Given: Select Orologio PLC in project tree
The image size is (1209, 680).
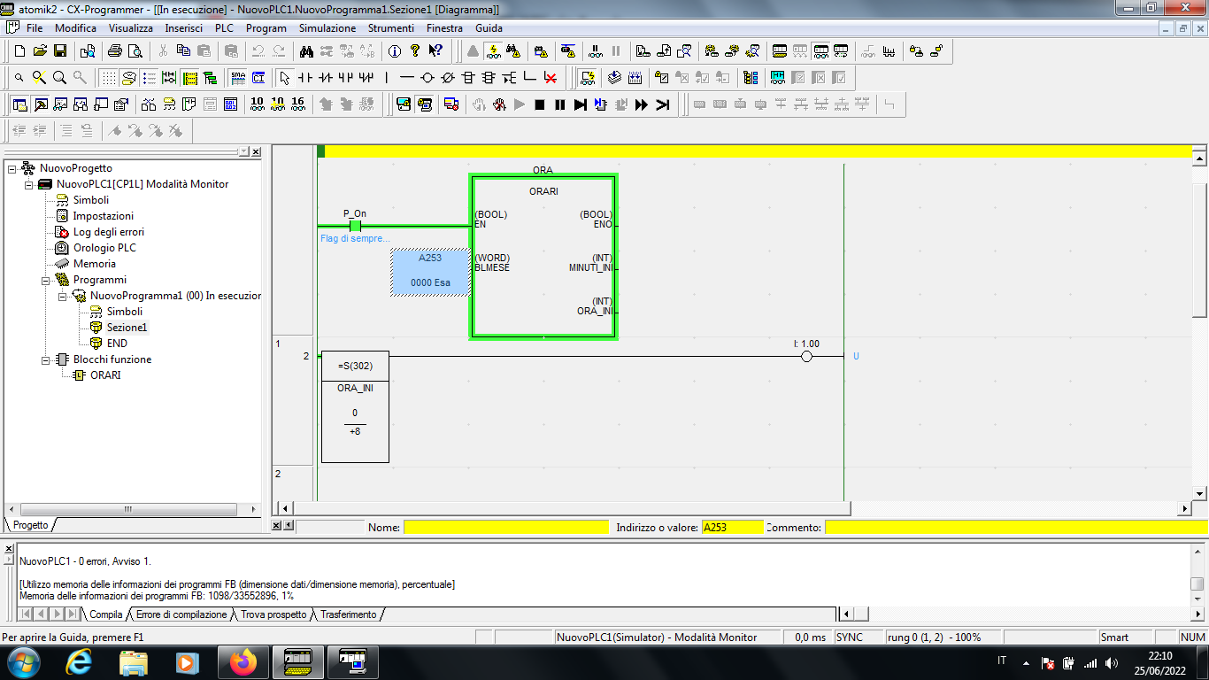Looking at the screenshot, I should click(x=104, y=248).
